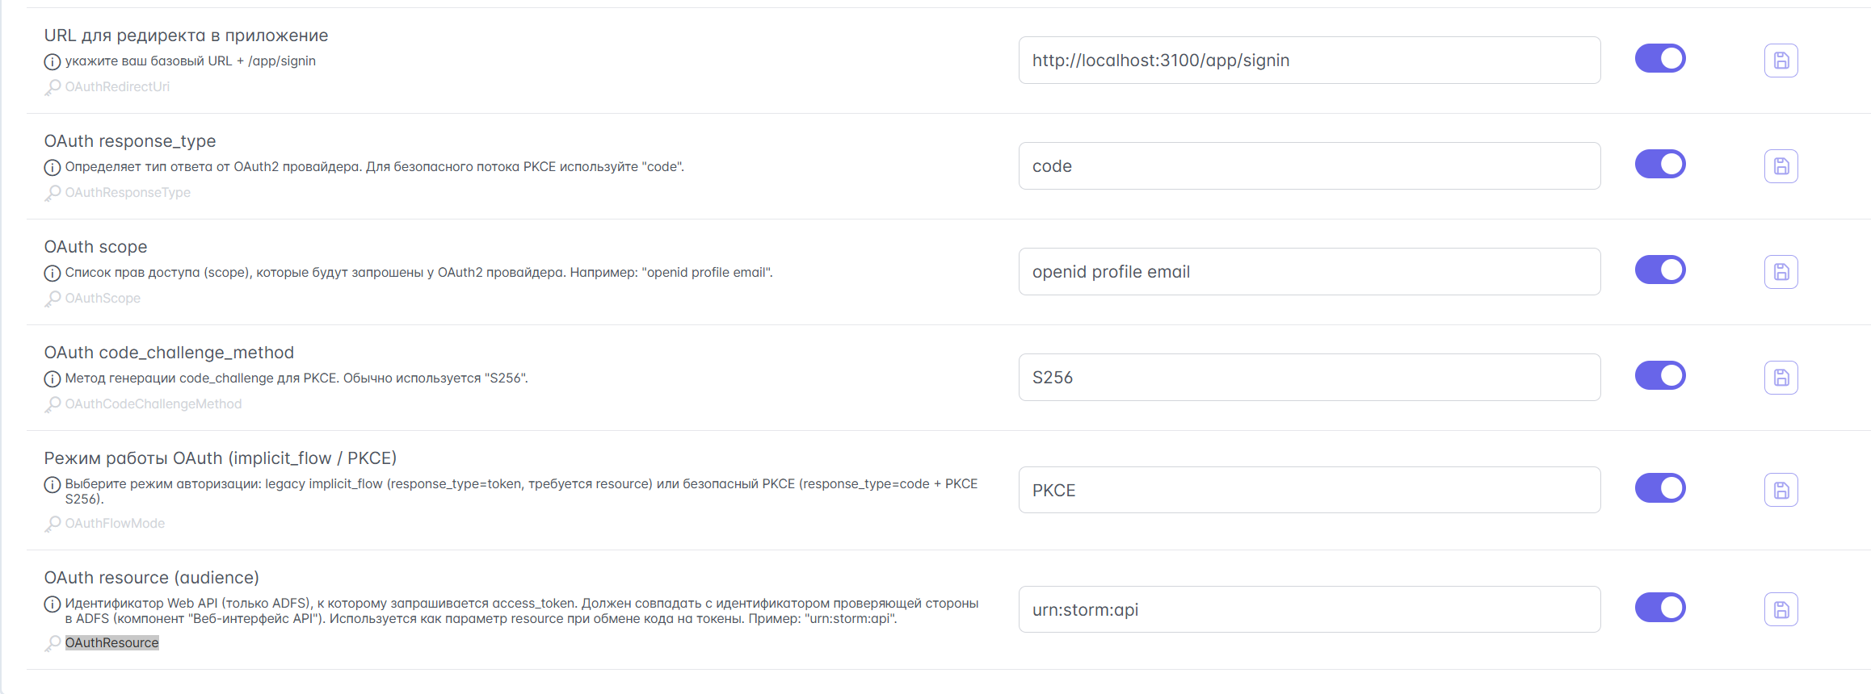Focus the response type field containing code
1871x694 pixels.
pos(1309,166)
